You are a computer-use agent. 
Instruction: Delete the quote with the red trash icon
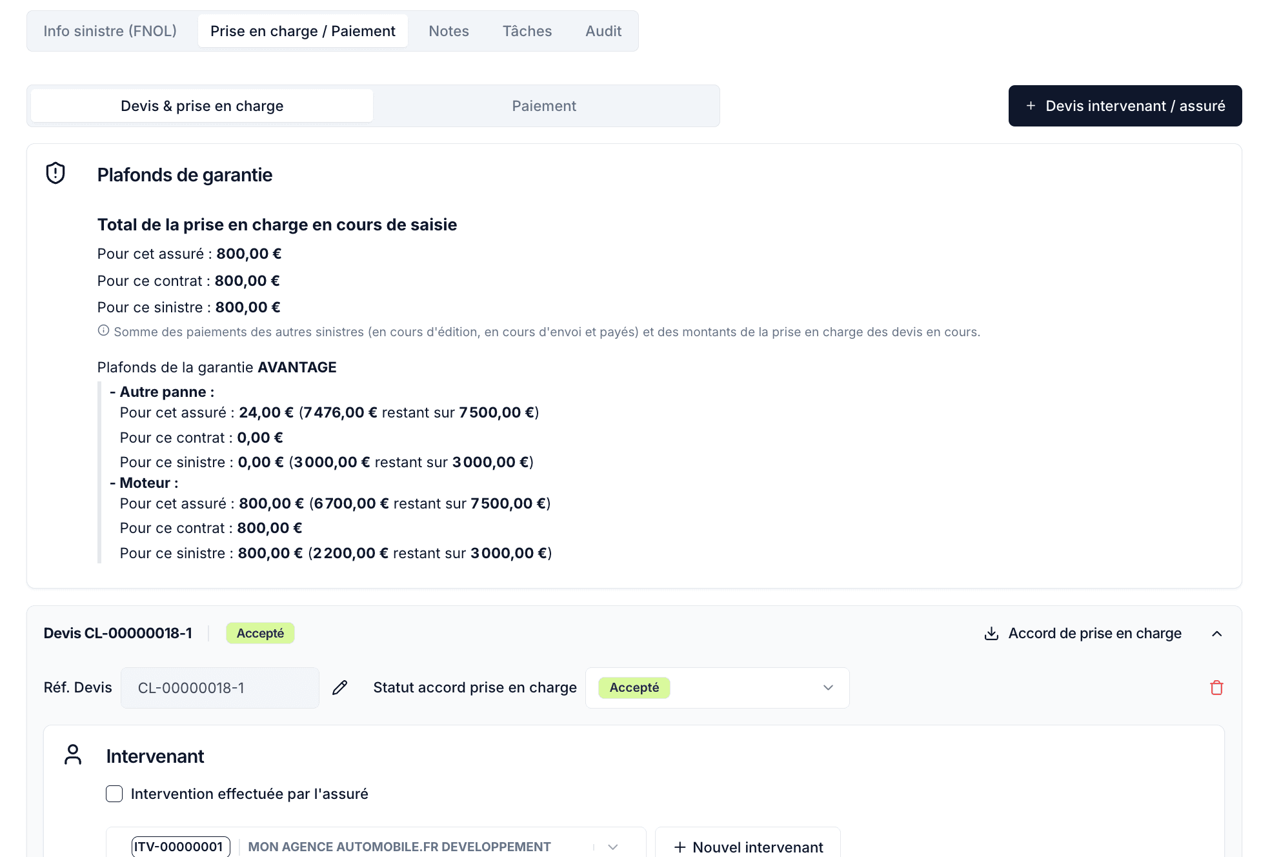[x=1216, y=688]
